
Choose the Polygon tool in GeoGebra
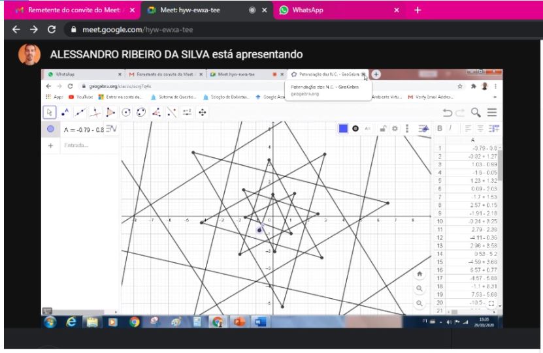coord(110,112)
